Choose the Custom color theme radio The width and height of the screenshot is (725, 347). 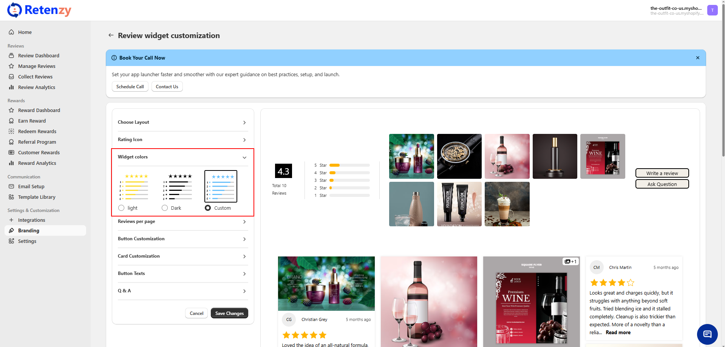208,208
